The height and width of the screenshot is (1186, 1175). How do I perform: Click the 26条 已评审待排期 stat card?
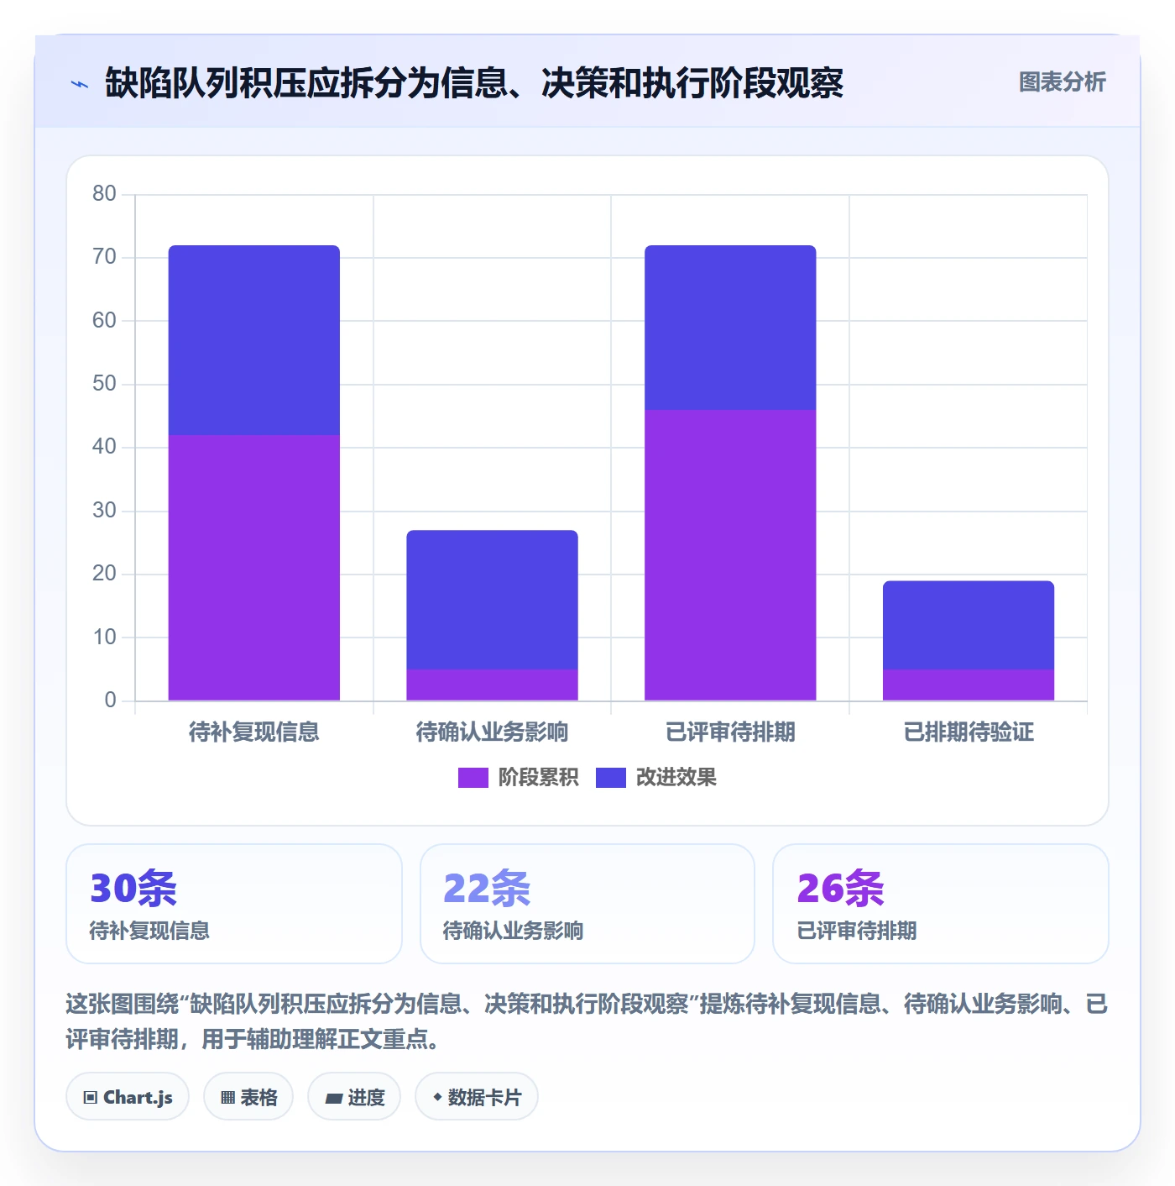click(941, 904)
